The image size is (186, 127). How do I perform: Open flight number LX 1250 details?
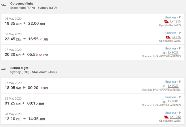click(175, 117)
